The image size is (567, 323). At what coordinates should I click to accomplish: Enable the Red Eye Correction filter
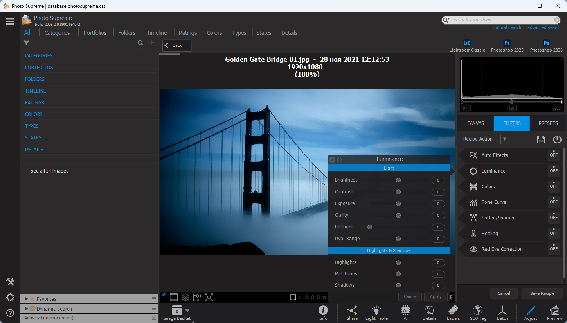pos(553,249)
